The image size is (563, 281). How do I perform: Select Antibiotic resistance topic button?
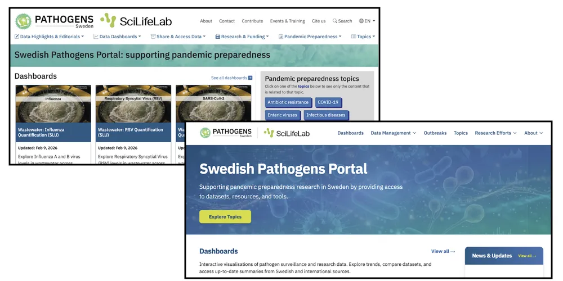point(288,102)
